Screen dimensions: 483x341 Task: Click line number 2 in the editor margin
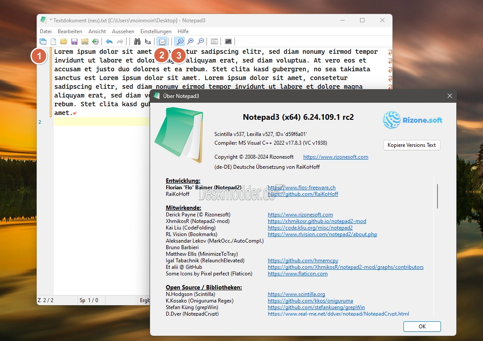pos(40,122)
